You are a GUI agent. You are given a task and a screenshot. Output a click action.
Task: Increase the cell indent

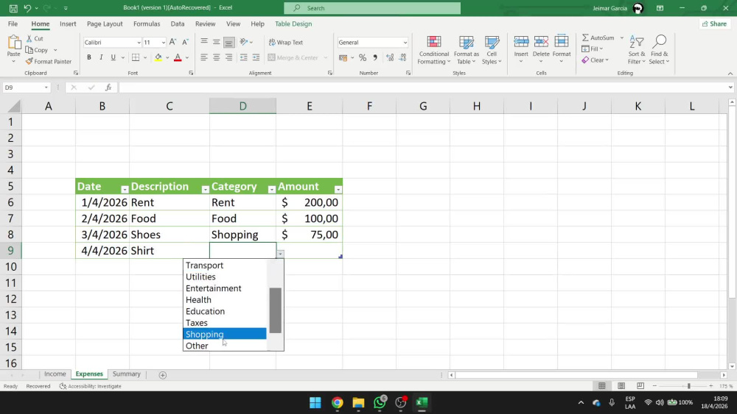[256, 57]
